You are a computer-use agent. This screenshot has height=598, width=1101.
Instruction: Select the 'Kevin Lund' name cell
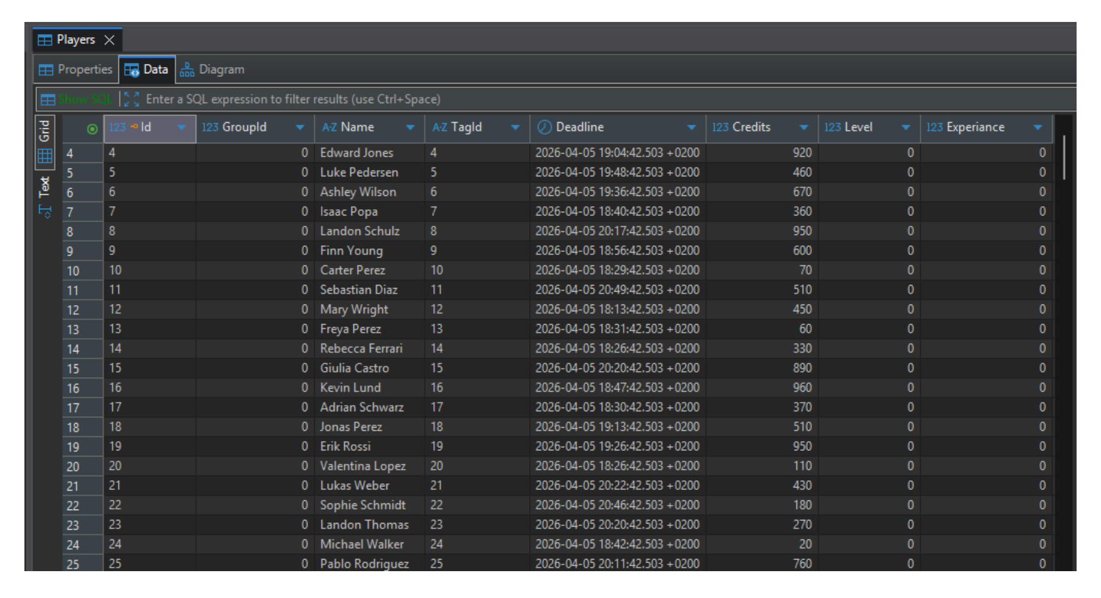(370, 387)
